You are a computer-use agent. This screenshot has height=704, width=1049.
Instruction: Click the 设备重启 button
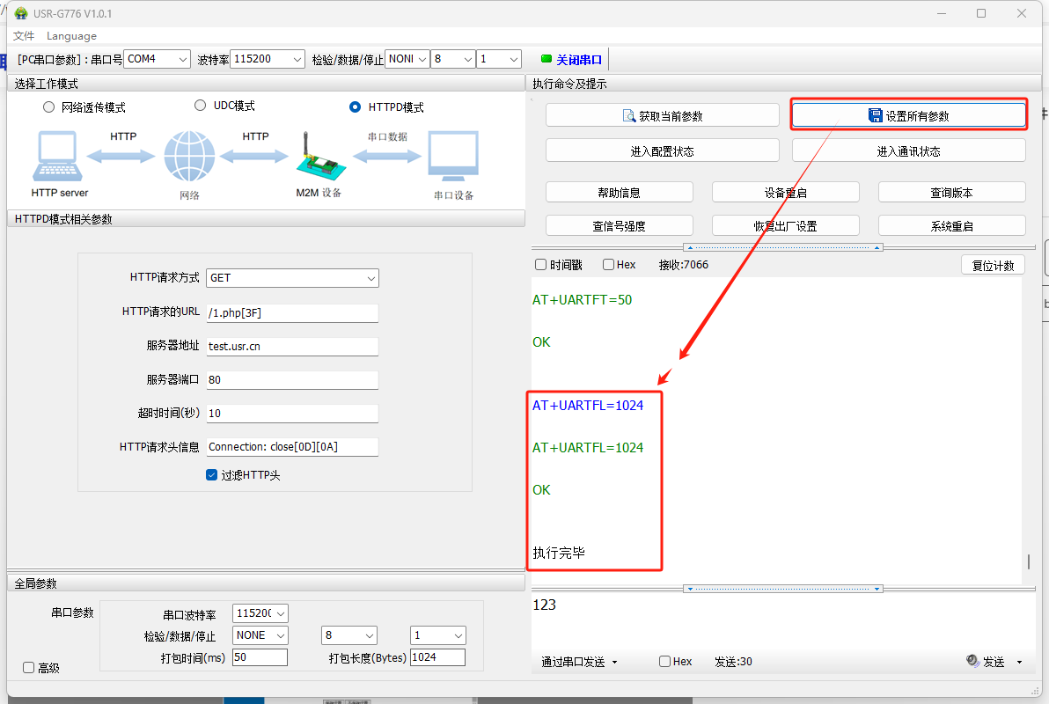[785, 193]
